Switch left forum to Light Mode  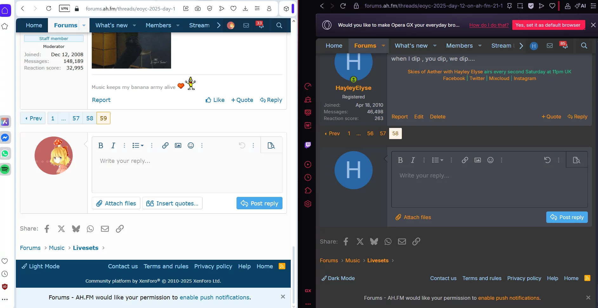41,266
